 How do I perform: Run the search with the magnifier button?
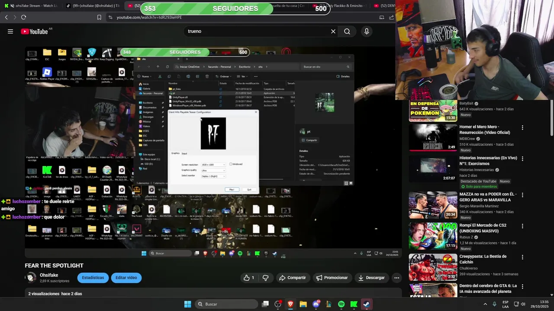click(347, 31)
